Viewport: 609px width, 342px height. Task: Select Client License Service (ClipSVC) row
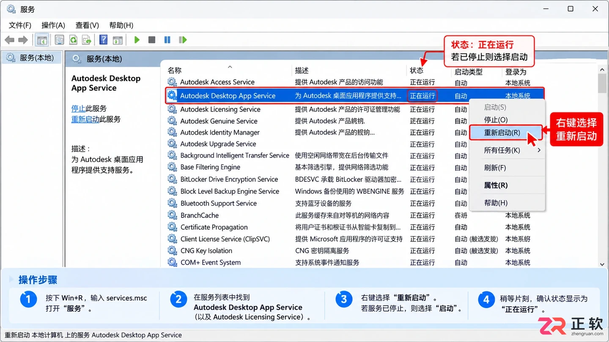[x=354, y=239]
